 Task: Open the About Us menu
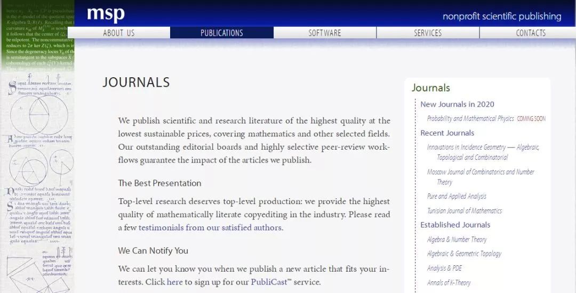point(119,33)
